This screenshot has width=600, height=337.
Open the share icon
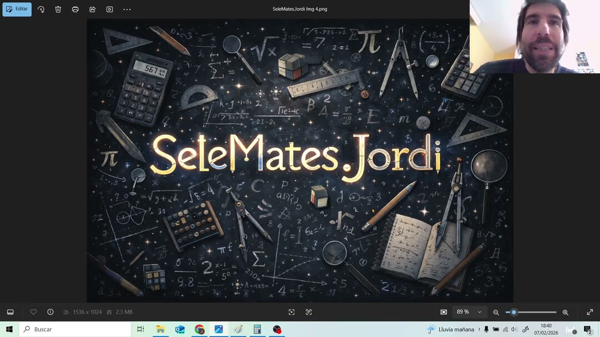pyautogui.click(x=92, y=9)
